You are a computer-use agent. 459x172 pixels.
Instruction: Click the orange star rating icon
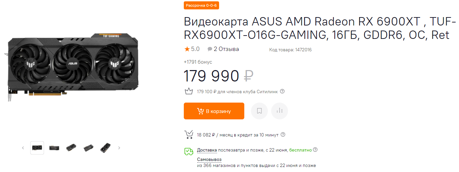pos(187,49)
